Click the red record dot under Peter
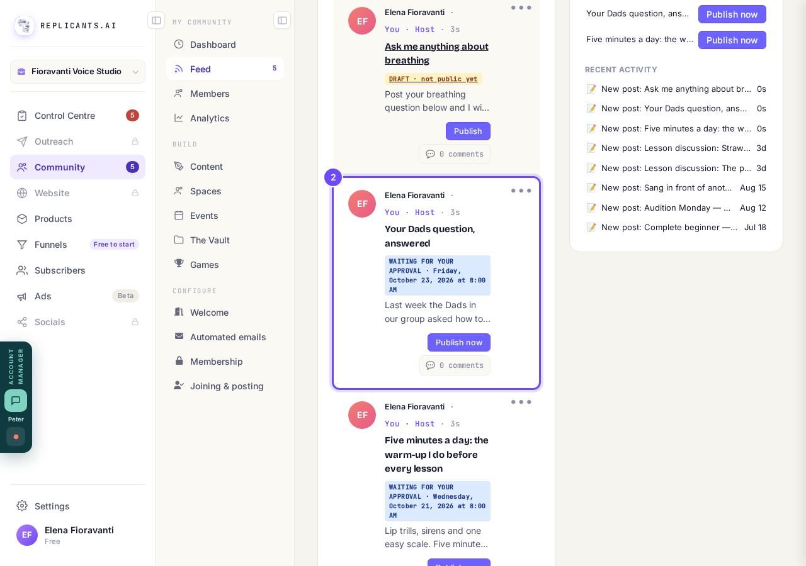Viewport: 806px width, 566px height. click(16, 436)
